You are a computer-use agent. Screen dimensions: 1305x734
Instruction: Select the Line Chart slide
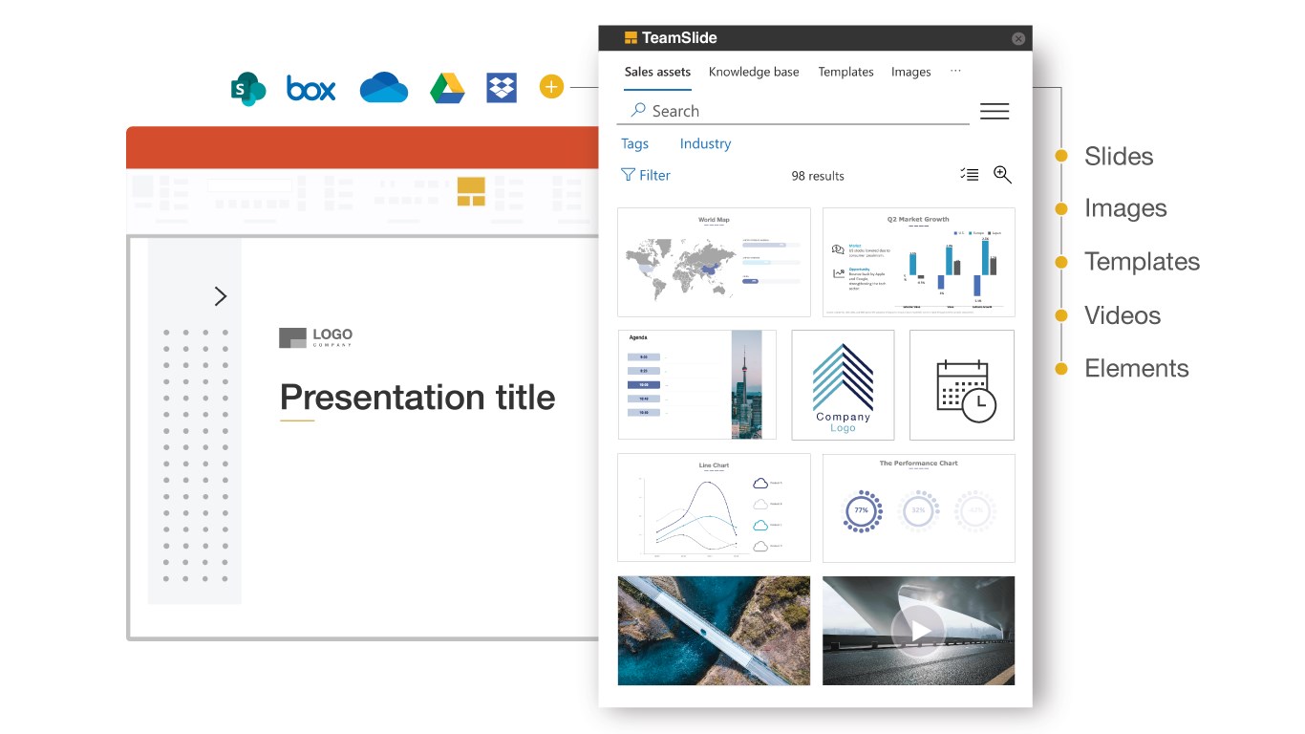click(x=714, y=507)
